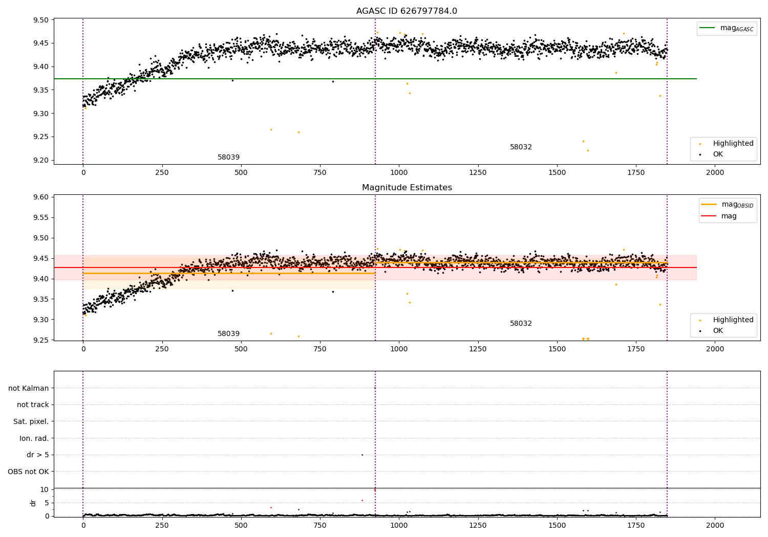Click the orange downward triangle marker near 1580
This screenshot has width=768, height=537.
(583, 339)
